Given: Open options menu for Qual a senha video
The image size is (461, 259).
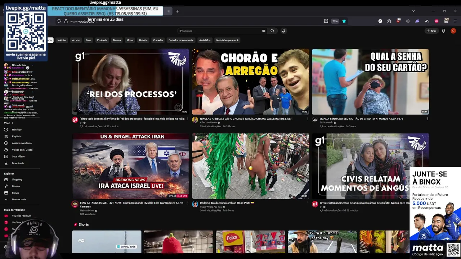Looking at the screenshot, I should 428,119.
